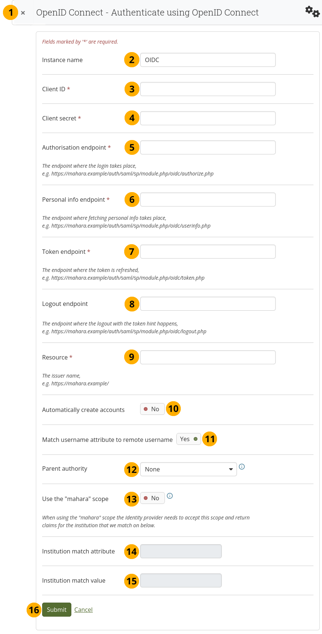
Task: Click the Cancel link
Action: (x=83, y=610)
